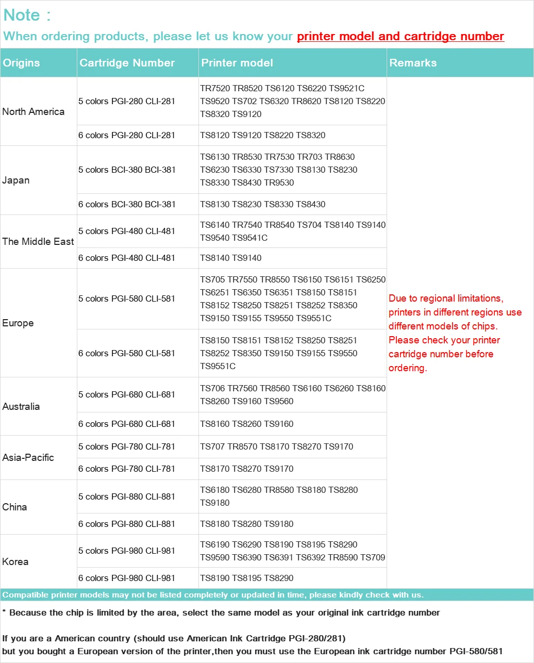The image size is (534, 663).
Task: Click 'TS707 TR8570 TS8170 TS8270 TS9170' cell
Action: tap(293, 446)
